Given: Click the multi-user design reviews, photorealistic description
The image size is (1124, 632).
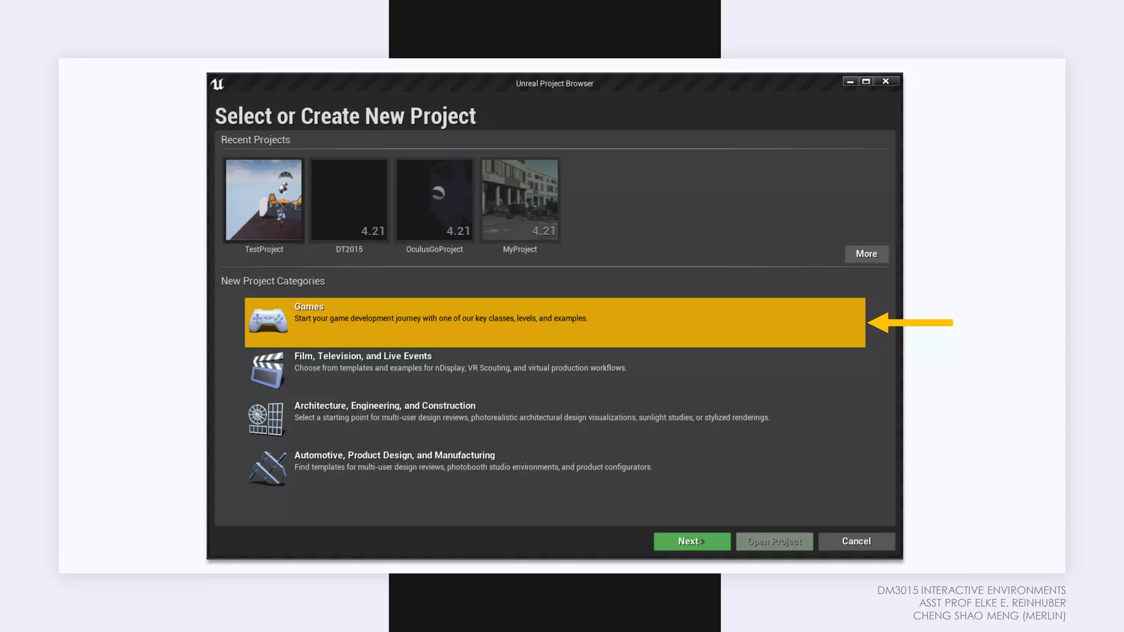Looking at the screenshot, I should click(532, 417).
